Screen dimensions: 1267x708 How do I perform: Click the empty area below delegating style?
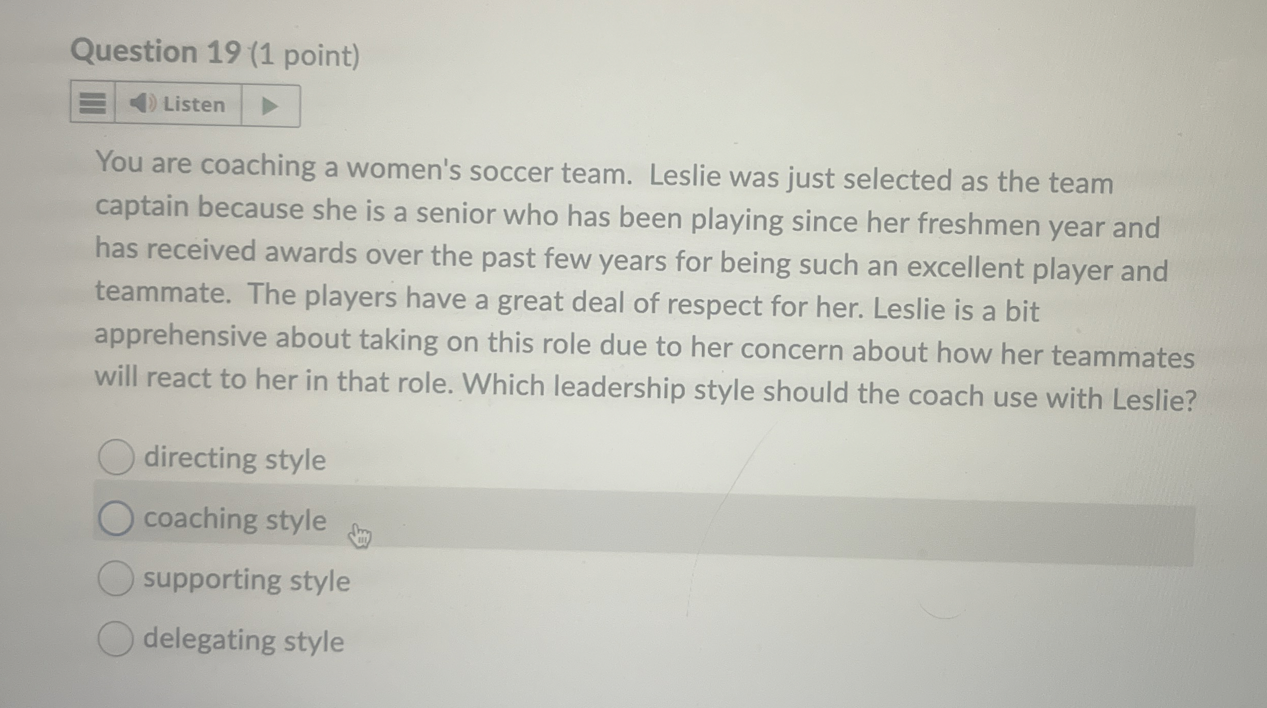(615, 686)
